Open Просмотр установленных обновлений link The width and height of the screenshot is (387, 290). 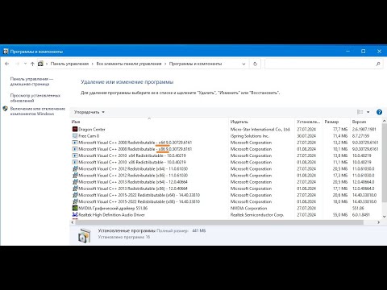coord(35,98)
